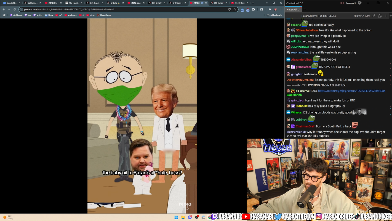This screenshot has height=221, width=392.
Task: Click the HasanAbi live stream title header
Action: point(319,16)
